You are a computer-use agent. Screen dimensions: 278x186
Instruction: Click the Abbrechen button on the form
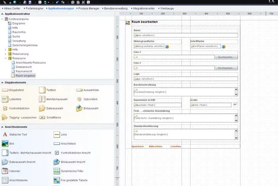[x=156, y=146]
